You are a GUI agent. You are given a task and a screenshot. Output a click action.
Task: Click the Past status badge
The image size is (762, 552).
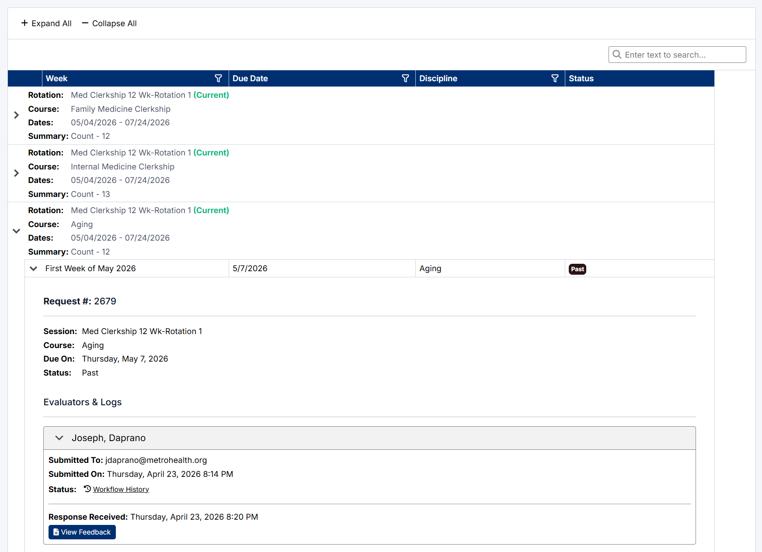pos(577,269)
